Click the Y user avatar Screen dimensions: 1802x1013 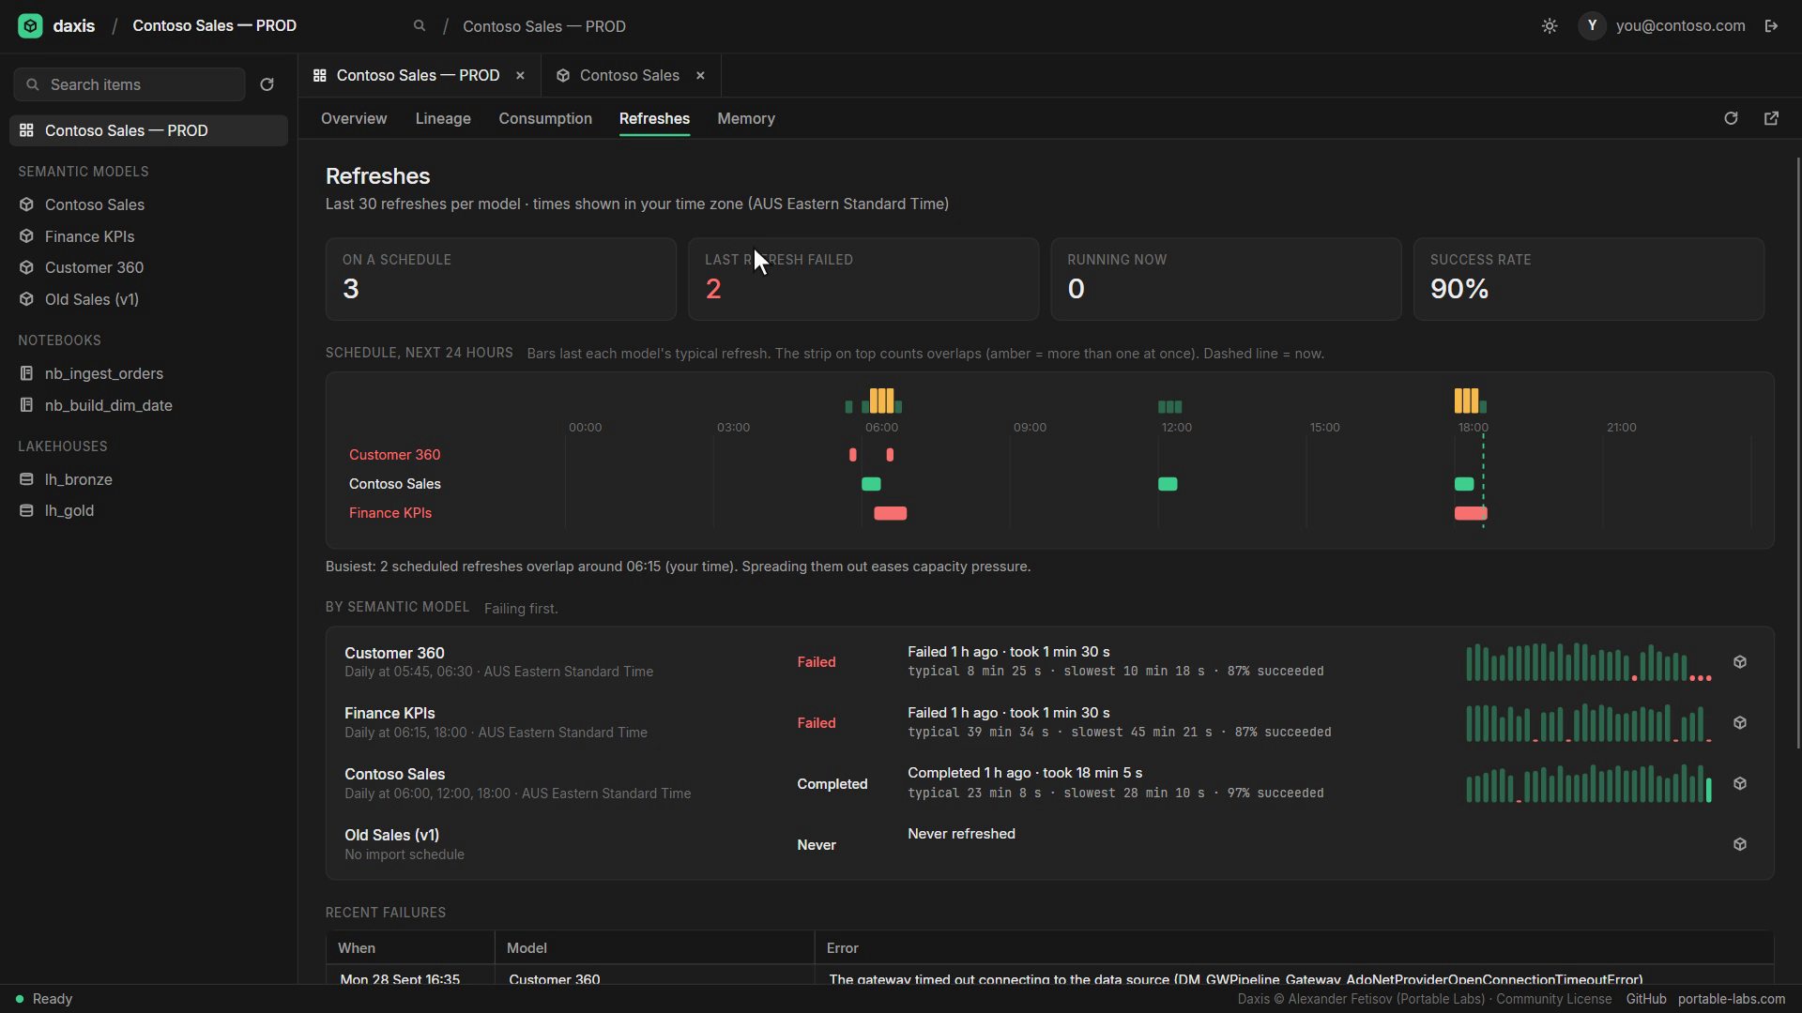click(1592, 26)
